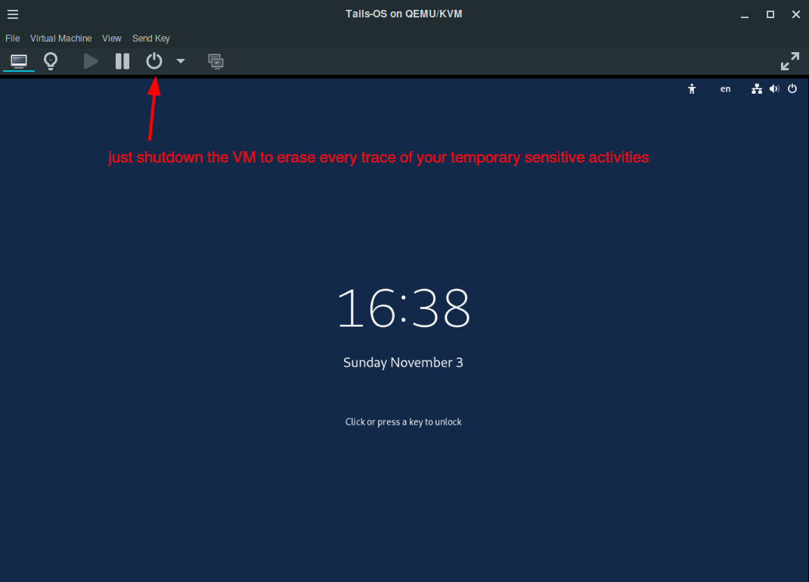Open the VM snapshots manager icon

tap(215, 61)
